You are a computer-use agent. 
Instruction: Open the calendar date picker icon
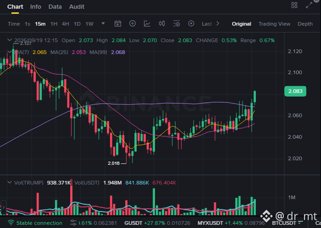(118, 24)
